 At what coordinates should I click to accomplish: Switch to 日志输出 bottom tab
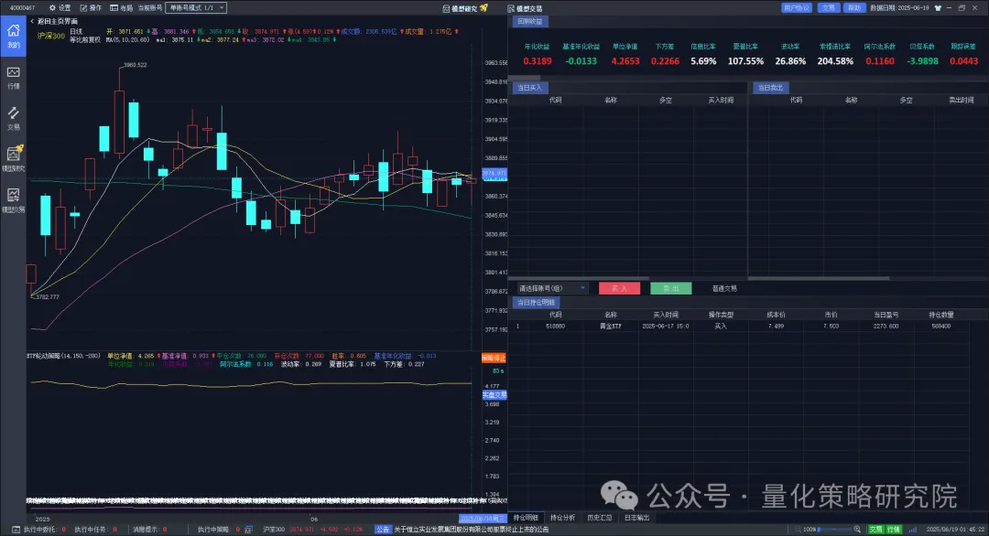[x=637, y=518]
